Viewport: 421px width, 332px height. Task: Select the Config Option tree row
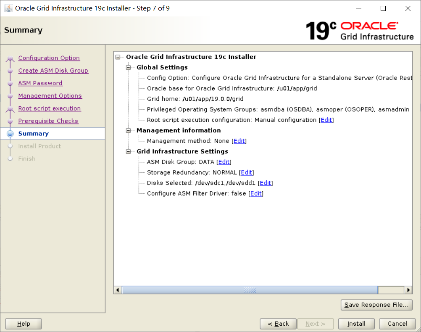[279, 78]
